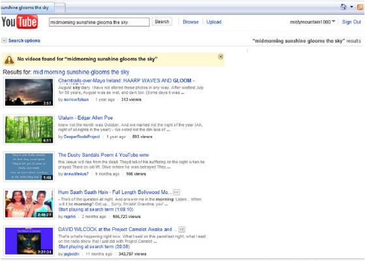Open the empty new tab button
365x261 pixels.
60,8
